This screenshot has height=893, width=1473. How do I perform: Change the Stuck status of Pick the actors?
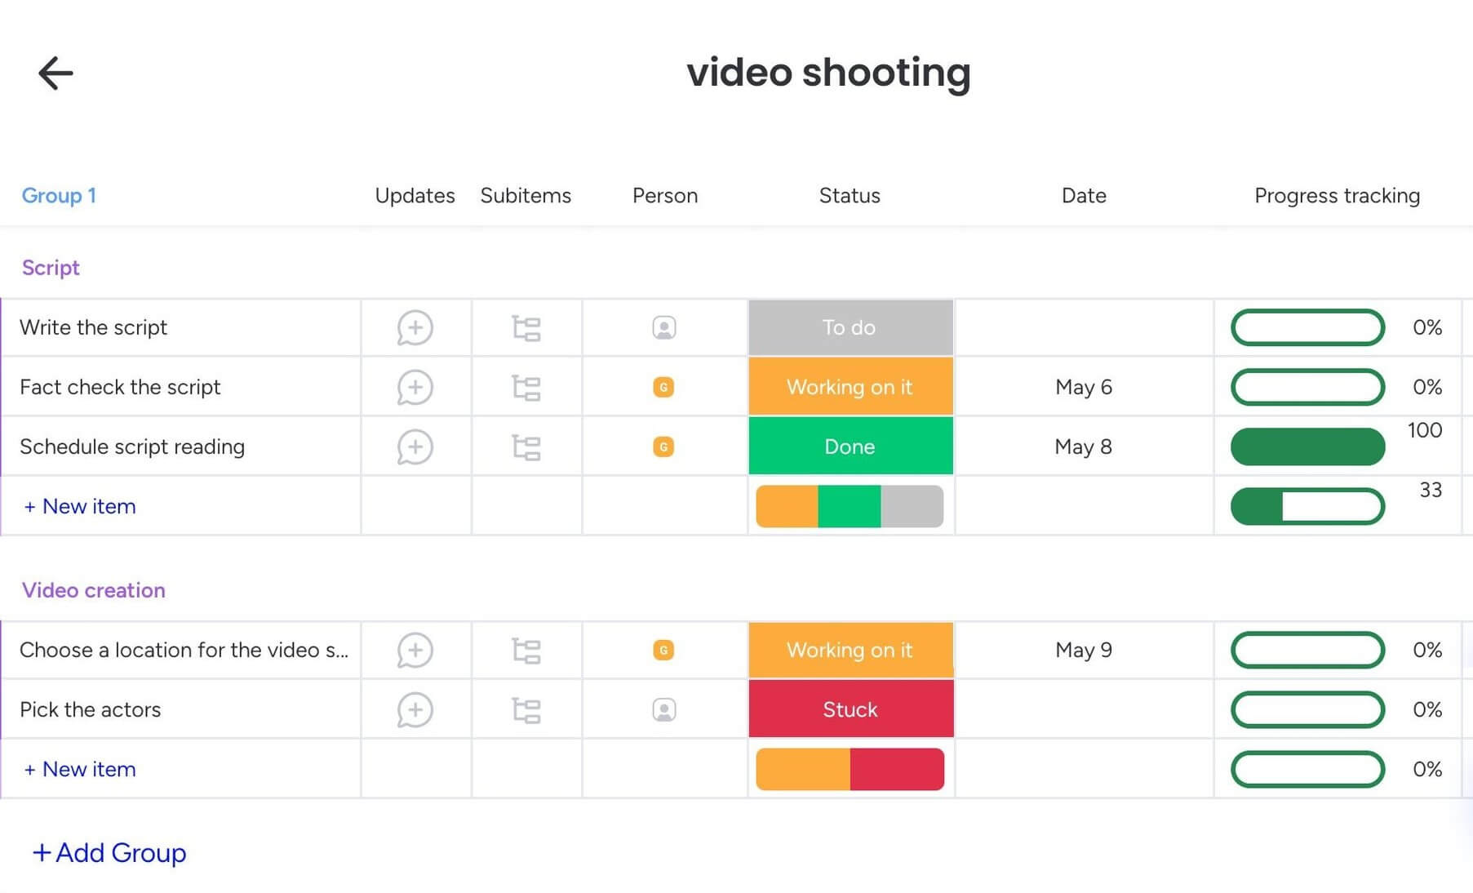coord(850,710)
